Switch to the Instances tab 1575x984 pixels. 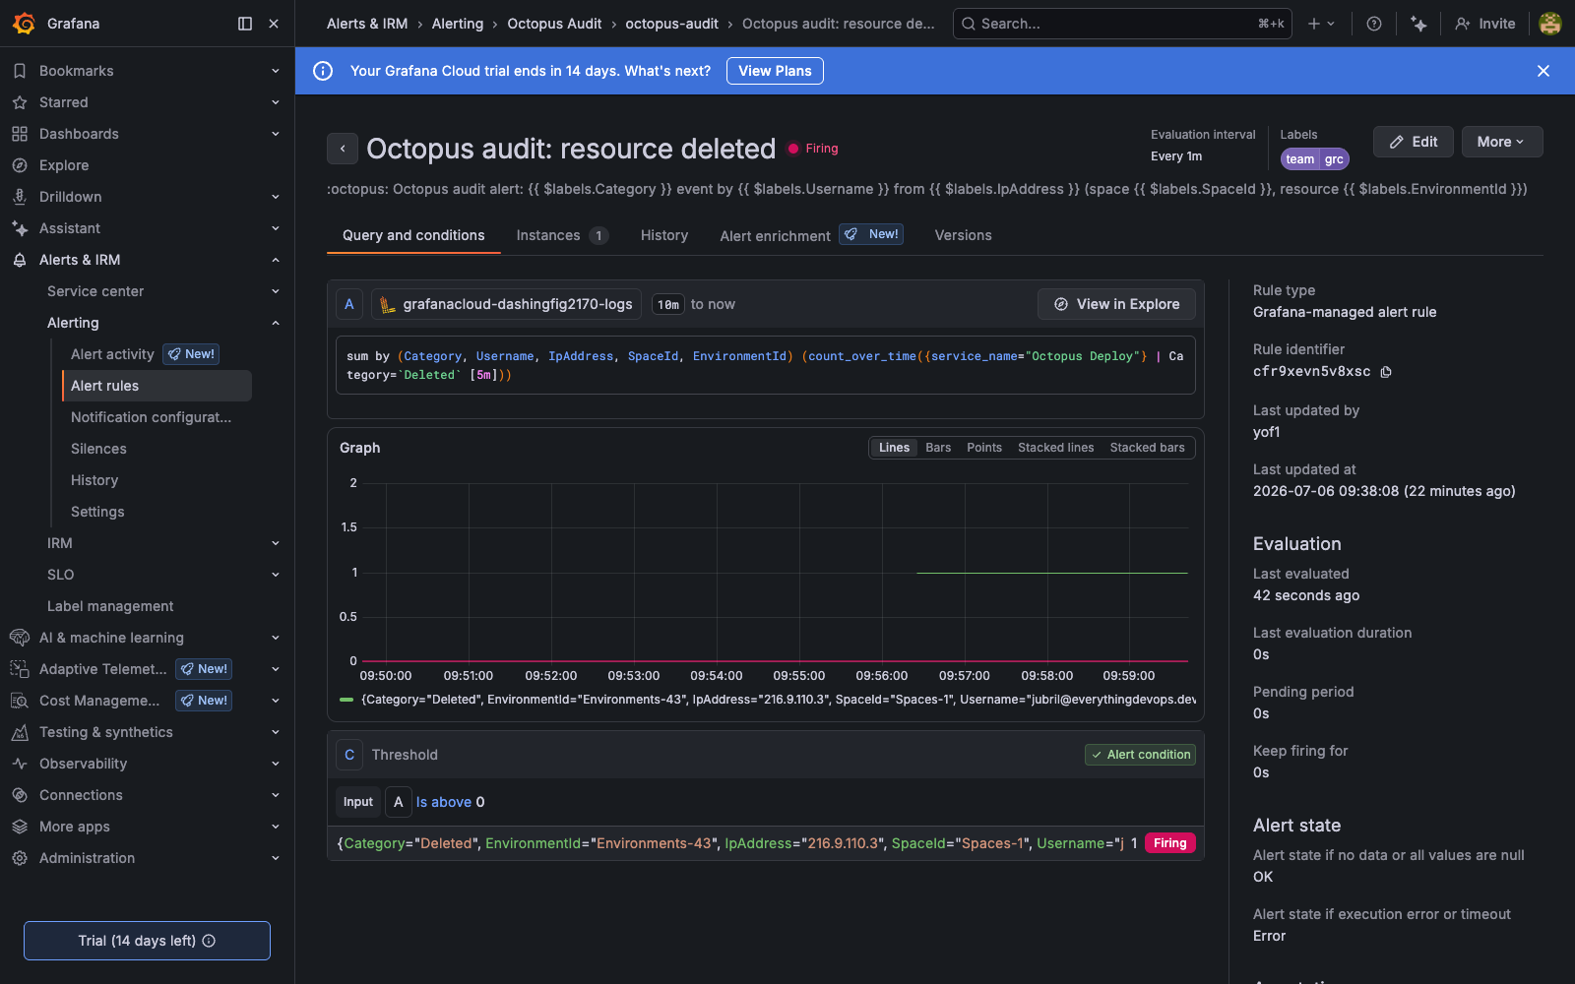tap(562, 235)
